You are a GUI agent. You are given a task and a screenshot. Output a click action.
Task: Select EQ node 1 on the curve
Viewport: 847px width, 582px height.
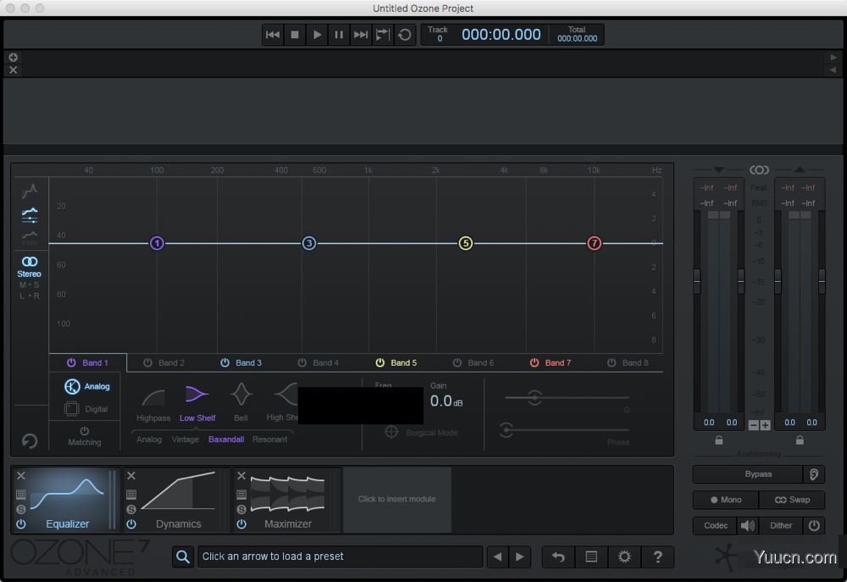157,243
